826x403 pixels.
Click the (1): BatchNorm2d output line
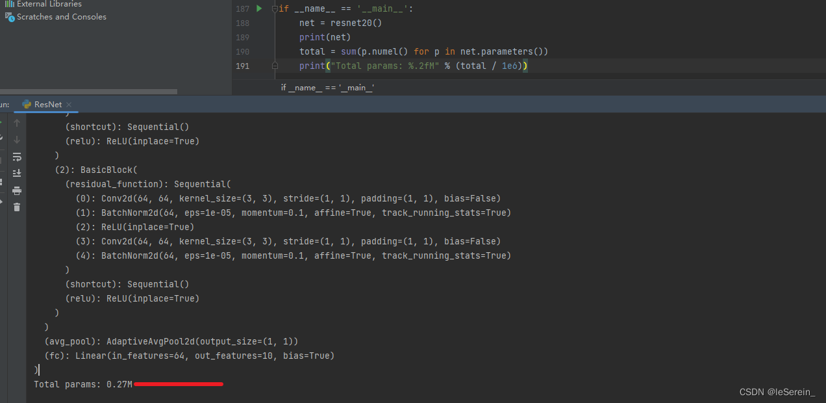point(294,213)
